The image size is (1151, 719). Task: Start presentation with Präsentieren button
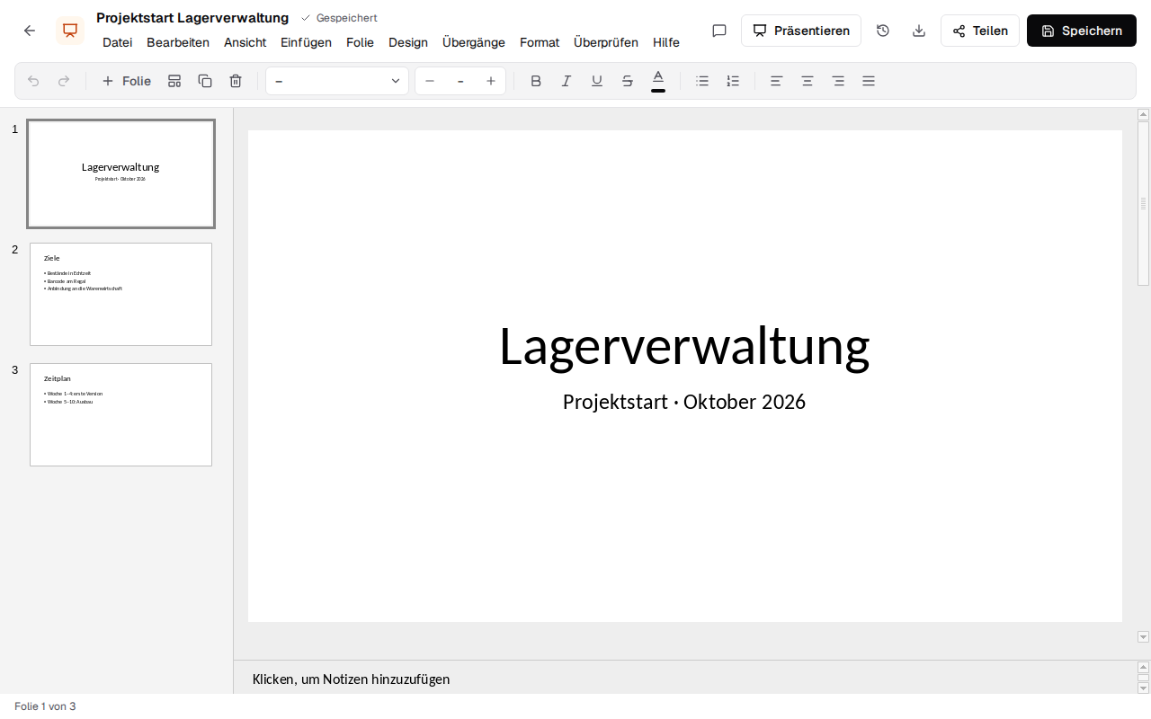(x=801, y=31)
